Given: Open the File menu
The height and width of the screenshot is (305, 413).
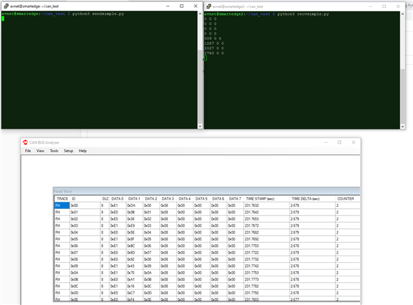Looking at the screenshot, I should [x=28, y=151].
